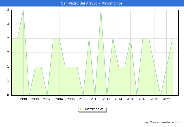Select the 2014 label on the x-axis
The image size is (184, 127).
119,99
